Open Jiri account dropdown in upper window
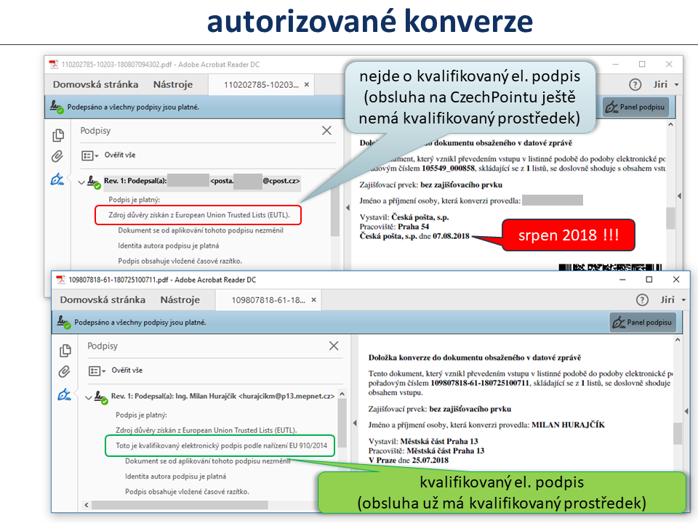This screenshot has height=523, width=698. (667, 84)
